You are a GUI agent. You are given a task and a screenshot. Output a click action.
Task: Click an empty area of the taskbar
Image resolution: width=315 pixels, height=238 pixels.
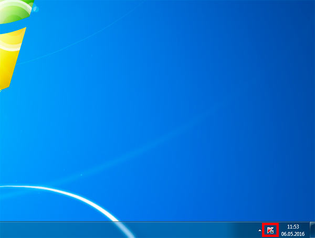pos(184,230)
